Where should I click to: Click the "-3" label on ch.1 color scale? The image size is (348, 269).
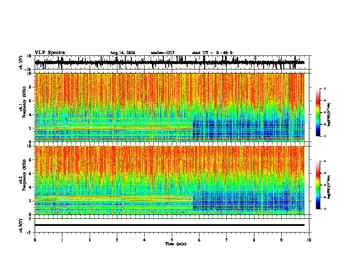(x=324, y=88)
